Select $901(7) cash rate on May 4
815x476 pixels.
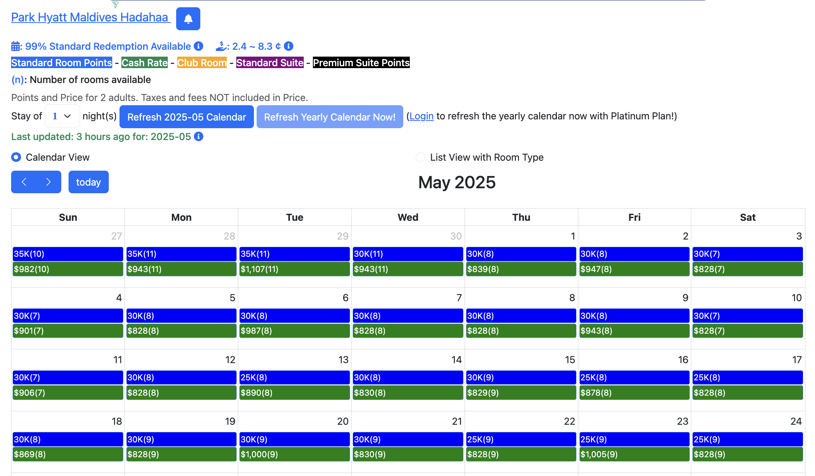coord(68,331)
